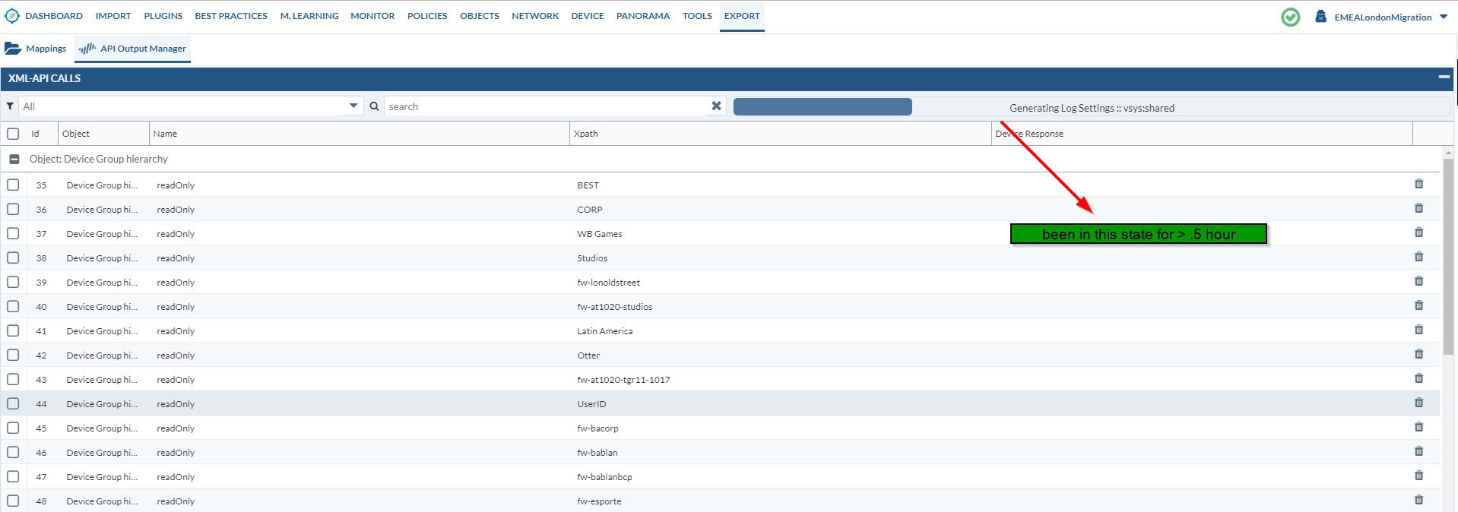Delete row 38 Studios with the trash icon

tap(1418, 257)
